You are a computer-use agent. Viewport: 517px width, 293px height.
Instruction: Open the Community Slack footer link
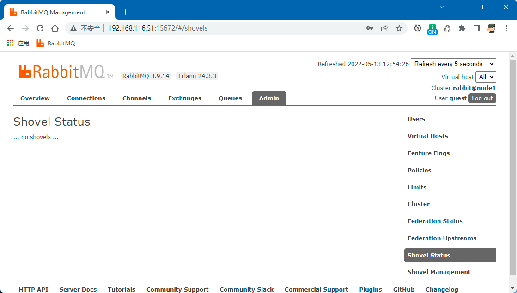(247, 289)
